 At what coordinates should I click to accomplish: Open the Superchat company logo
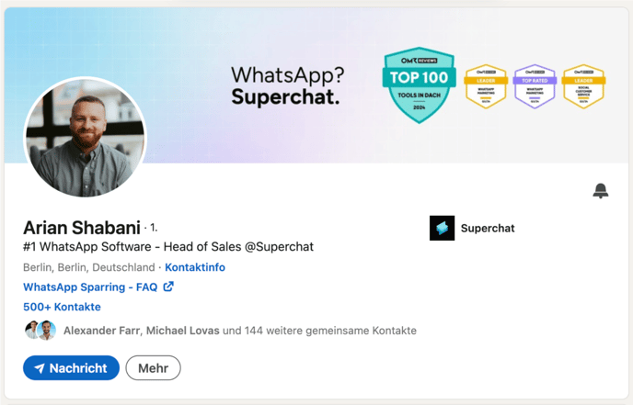coord(442,228)
